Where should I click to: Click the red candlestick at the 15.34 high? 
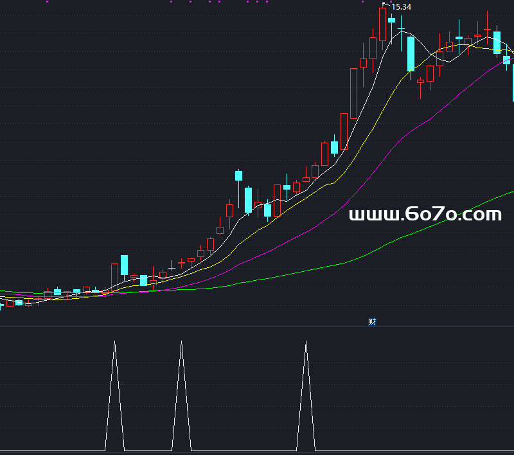[382, 24]
